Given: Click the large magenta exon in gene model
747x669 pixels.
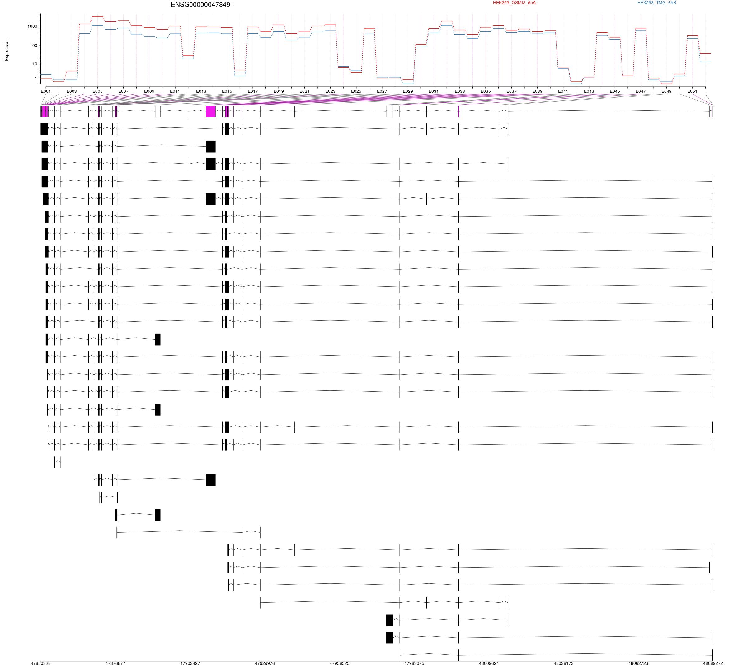Looking at the screenshot, I should (210, 111).
